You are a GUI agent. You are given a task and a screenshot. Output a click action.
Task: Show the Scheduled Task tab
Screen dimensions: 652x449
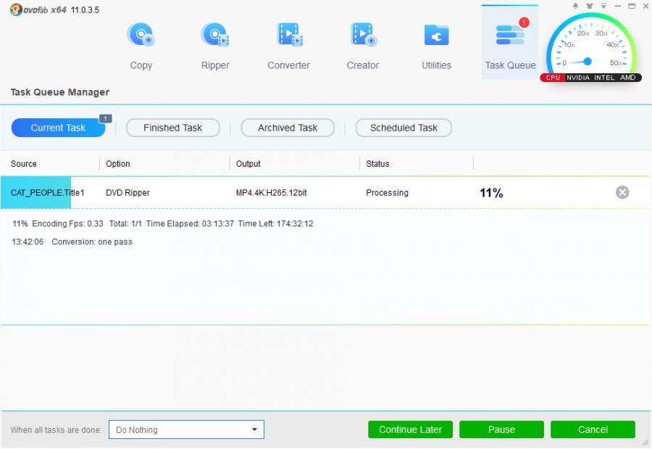pyautogui.click(x=404, y=128)
